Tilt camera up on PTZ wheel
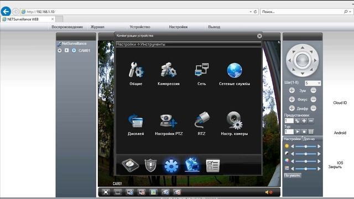354x199 pixels. click(303, 48)
